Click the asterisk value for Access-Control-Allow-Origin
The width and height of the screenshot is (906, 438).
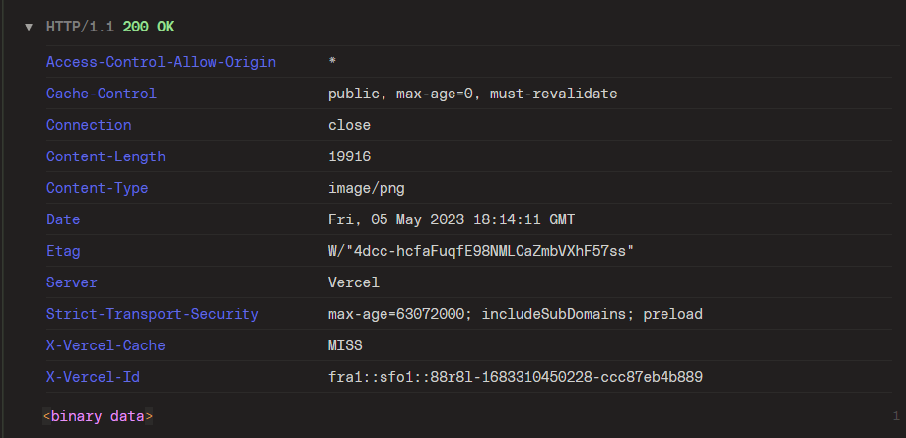point(332,61)
